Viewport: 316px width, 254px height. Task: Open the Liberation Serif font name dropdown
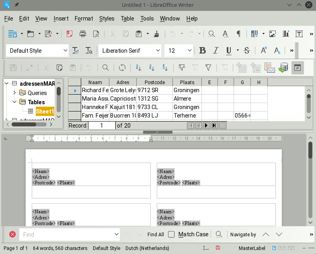158,50
